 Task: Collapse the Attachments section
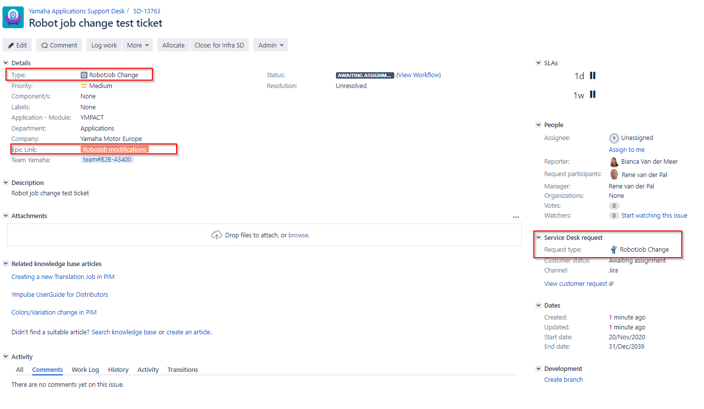click(x=6, y=216)
